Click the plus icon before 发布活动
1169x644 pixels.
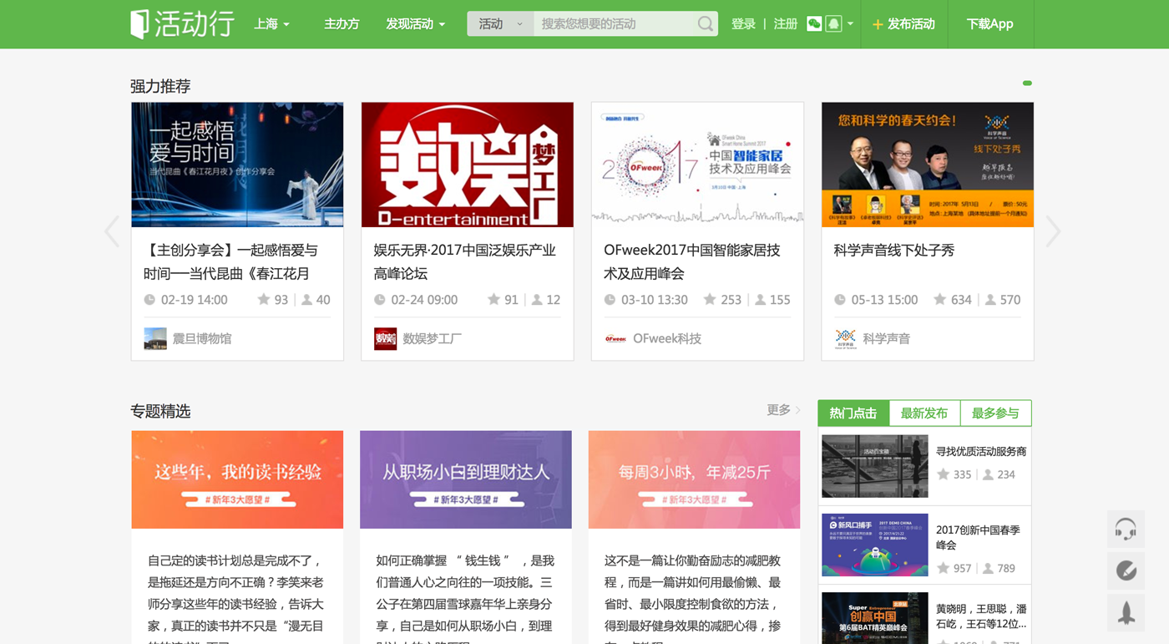coord(878,25)
